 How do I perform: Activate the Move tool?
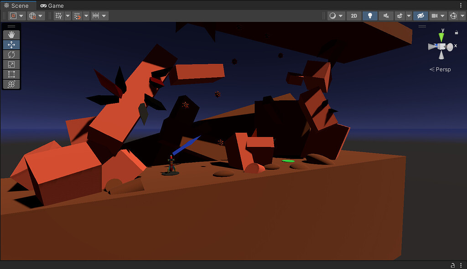11,45
